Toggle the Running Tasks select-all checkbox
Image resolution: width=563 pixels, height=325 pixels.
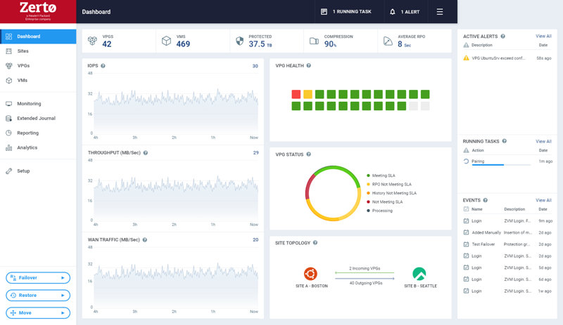click(x=466, y=150)
